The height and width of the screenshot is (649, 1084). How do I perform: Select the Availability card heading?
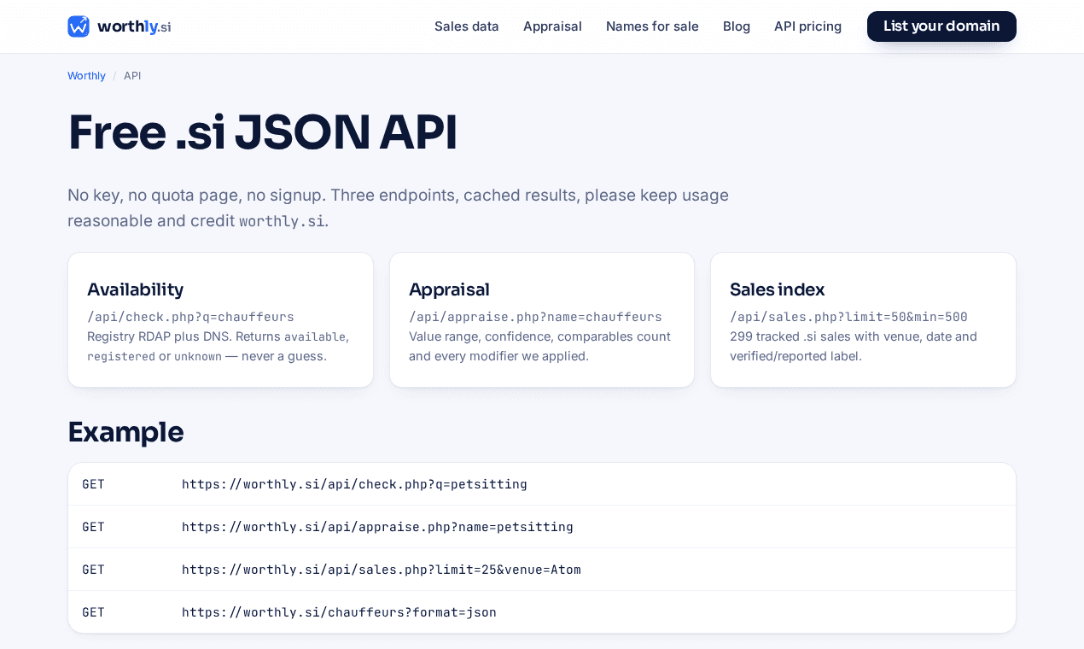tap(135, 289)
